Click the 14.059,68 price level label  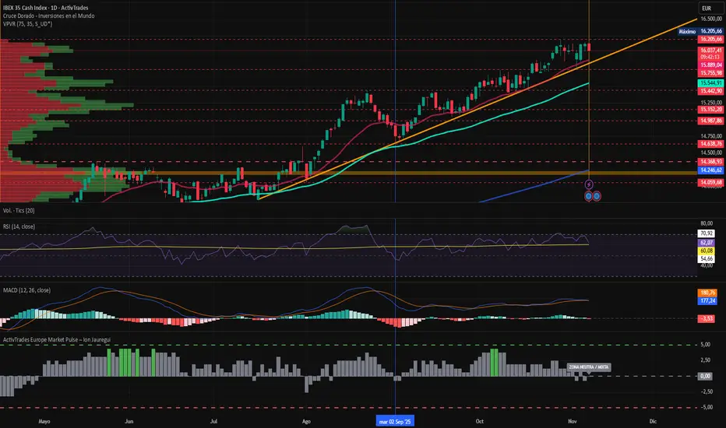point(710,183)
